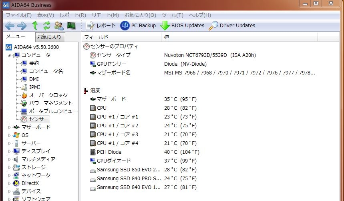The width and height of the screenshot is (344, 201).
Task: Select CPU #1 / コア #1 row
Action: 143,117
